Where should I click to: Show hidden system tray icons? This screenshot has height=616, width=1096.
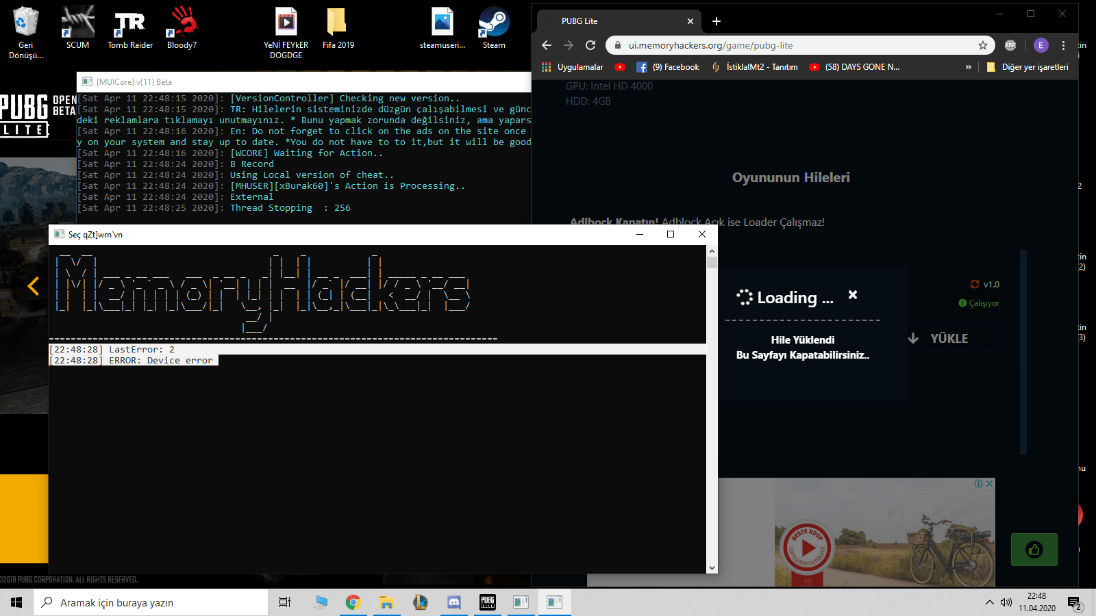(x=989, y=602)
